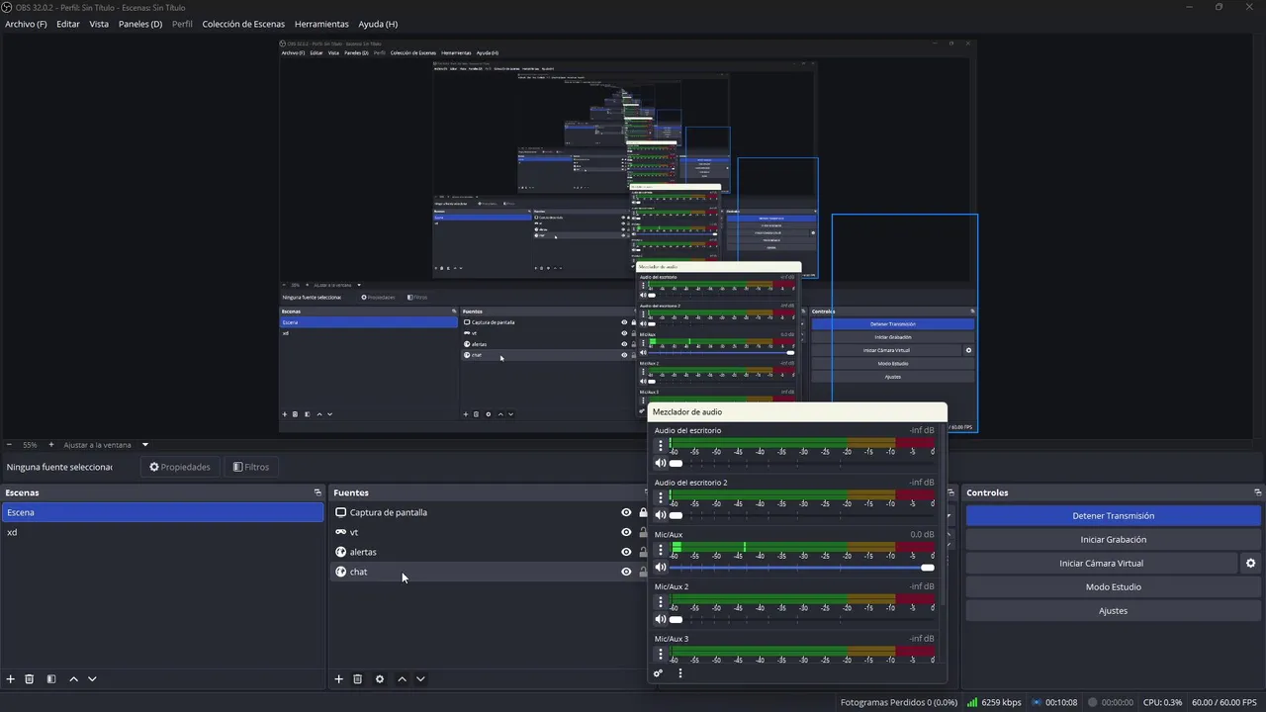Viewport: 1266px width, 712px height.
Task: Click the green bitrate signal bars in the status bar
Action: 972,702
